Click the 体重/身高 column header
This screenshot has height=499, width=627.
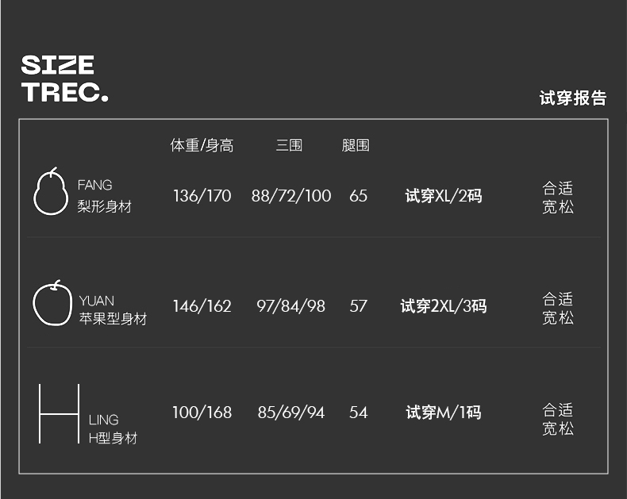click(202, 146)
